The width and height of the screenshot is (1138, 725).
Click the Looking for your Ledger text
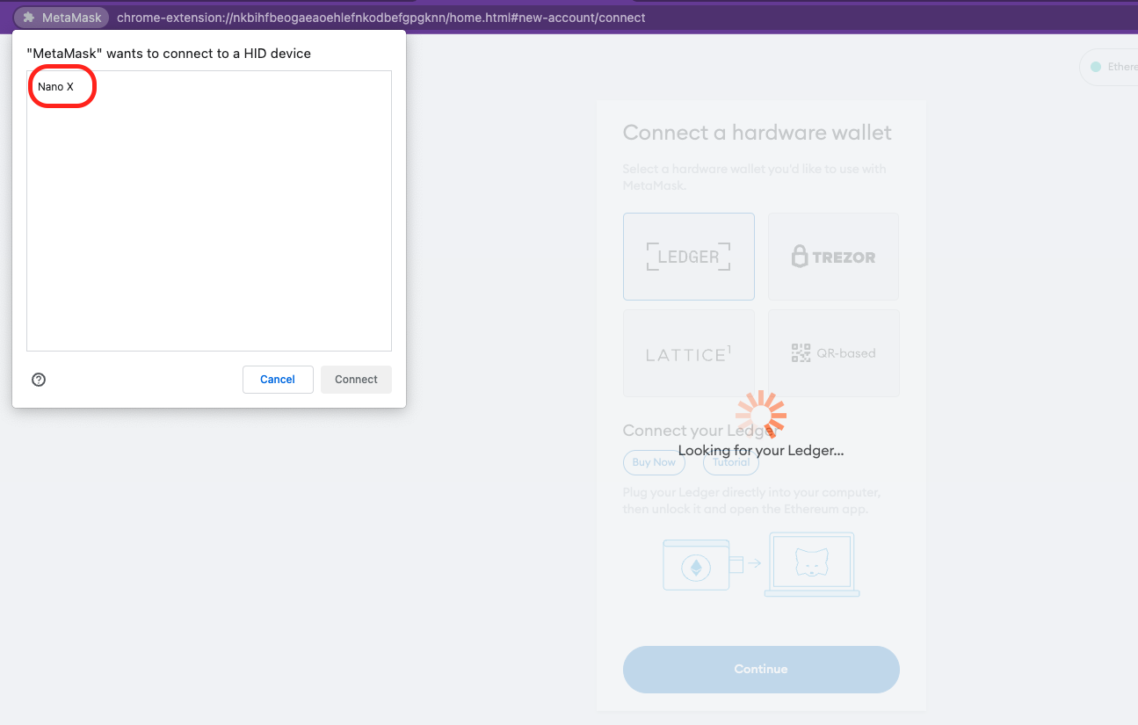click(761, 451)
